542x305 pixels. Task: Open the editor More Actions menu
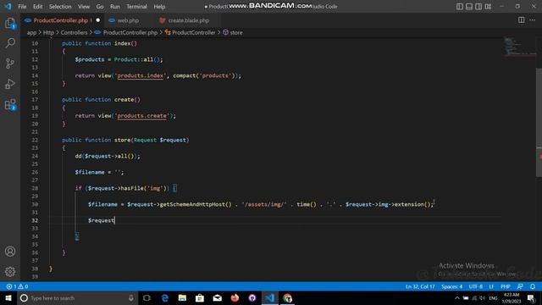[x=533, y=20]
